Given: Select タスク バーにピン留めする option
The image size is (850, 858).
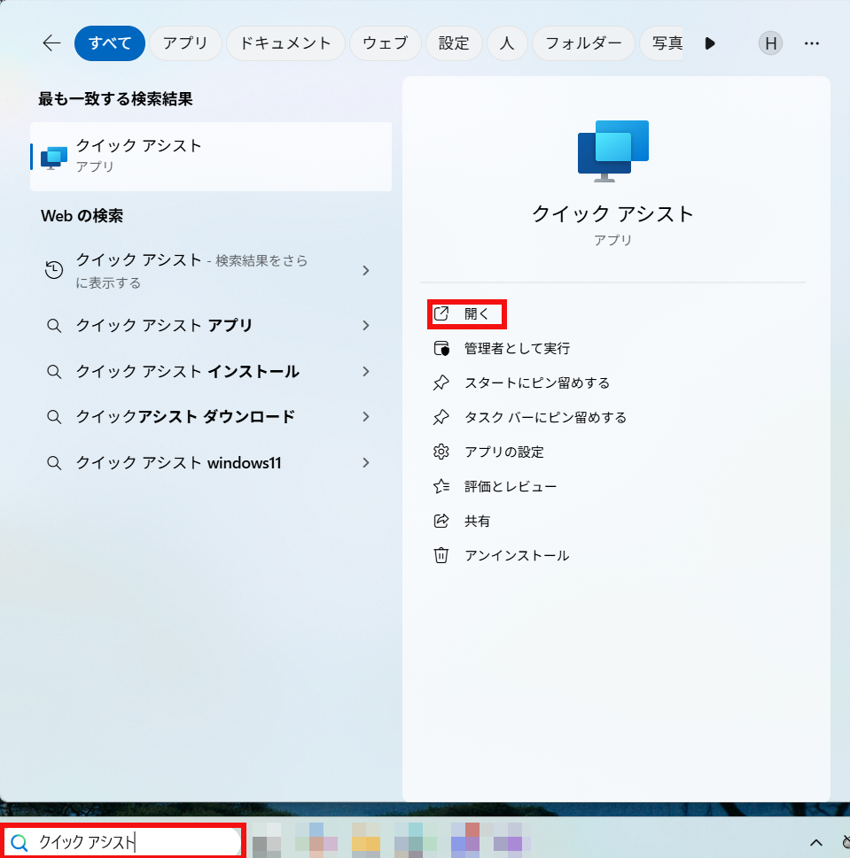Looking at the screenshot, I should click(545, 417).
